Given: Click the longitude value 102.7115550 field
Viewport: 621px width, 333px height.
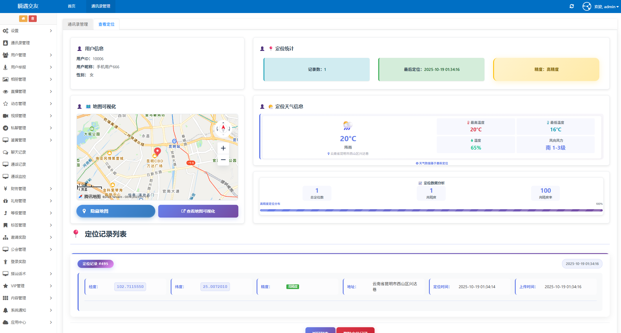Looking at the screenshot, I should (x=130, y=286).
